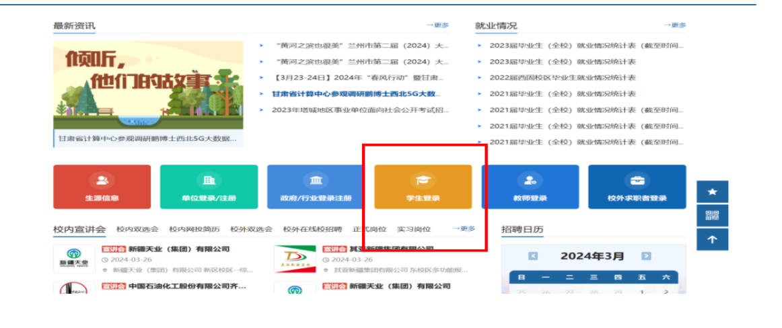
Task: Click the star favorite icon in sidebar
Action: click(712, 192)
